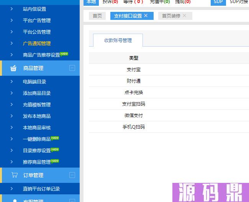Screen dimensions: 249x202
Task: Open 一键删除商品 menu entry
Action: tap(37, 139)
